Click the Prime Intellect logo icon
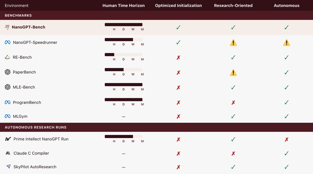The height and width of the screenshot is (174, 313). pos(8,139)
